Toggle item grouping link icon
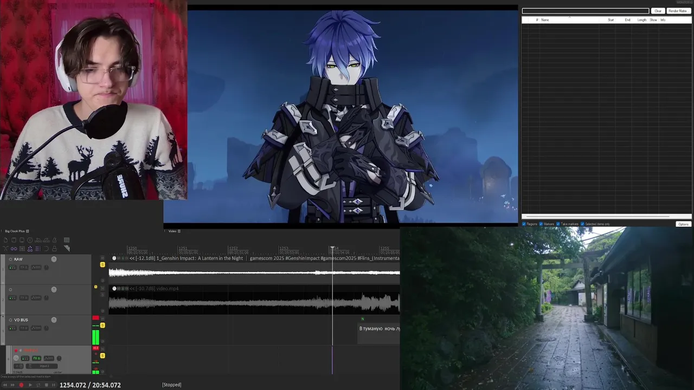The height and width of the screenshot is (390, 694). (14, 249)
